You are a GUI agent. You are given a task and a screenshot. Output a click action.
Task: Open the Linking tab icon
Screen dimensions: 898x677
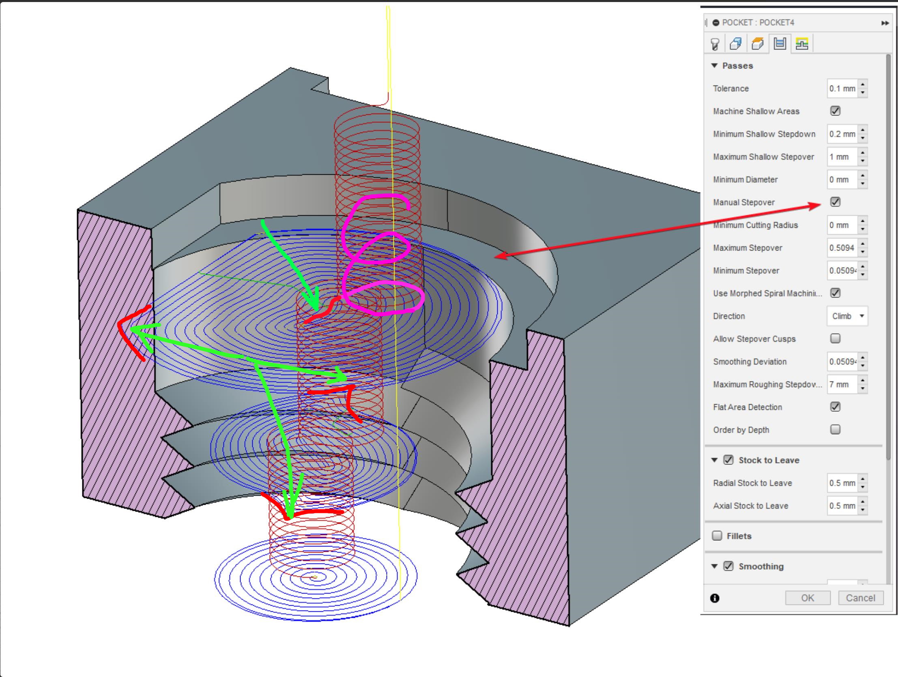[801, 43]
